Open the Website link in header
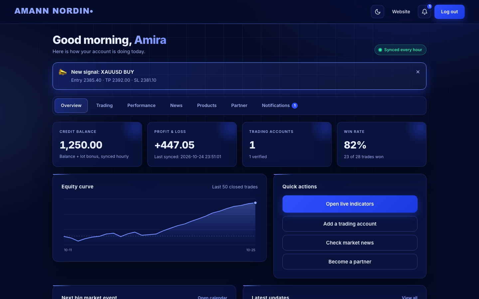Screen dimensions: 479x299 point(401,12)
